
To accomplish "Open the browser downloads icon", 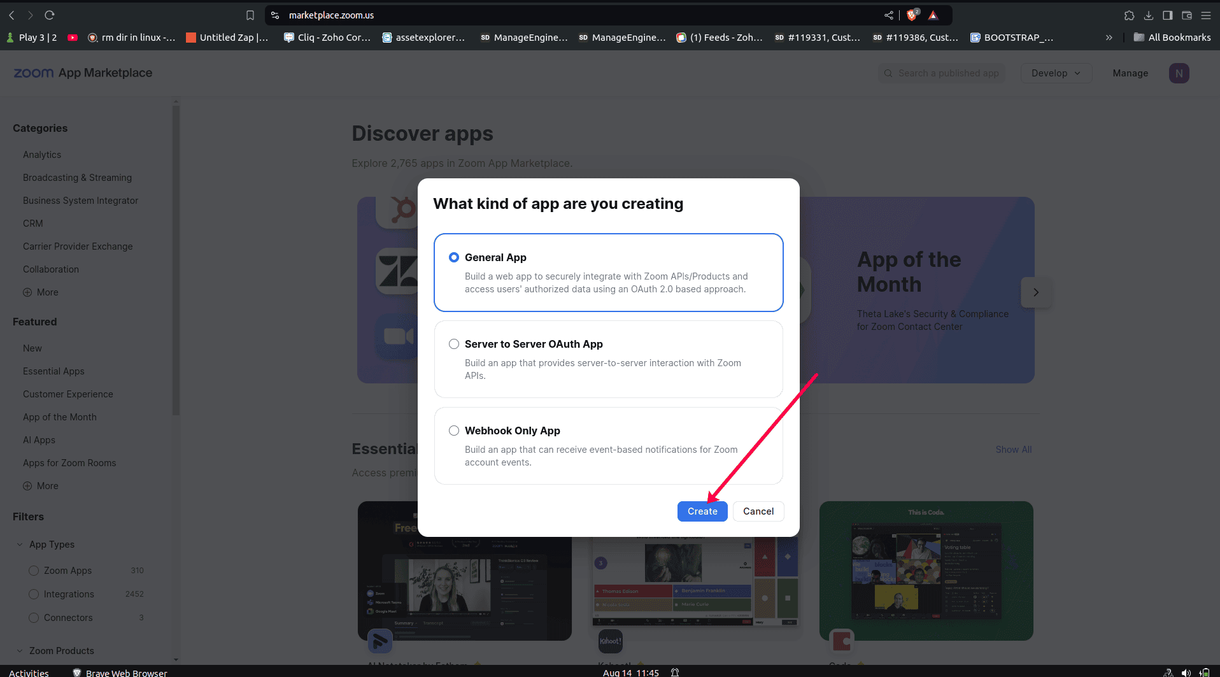I will (1148, 15).
